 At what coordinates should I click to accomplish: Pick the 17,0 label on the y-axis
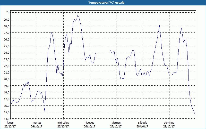[6, 99]
